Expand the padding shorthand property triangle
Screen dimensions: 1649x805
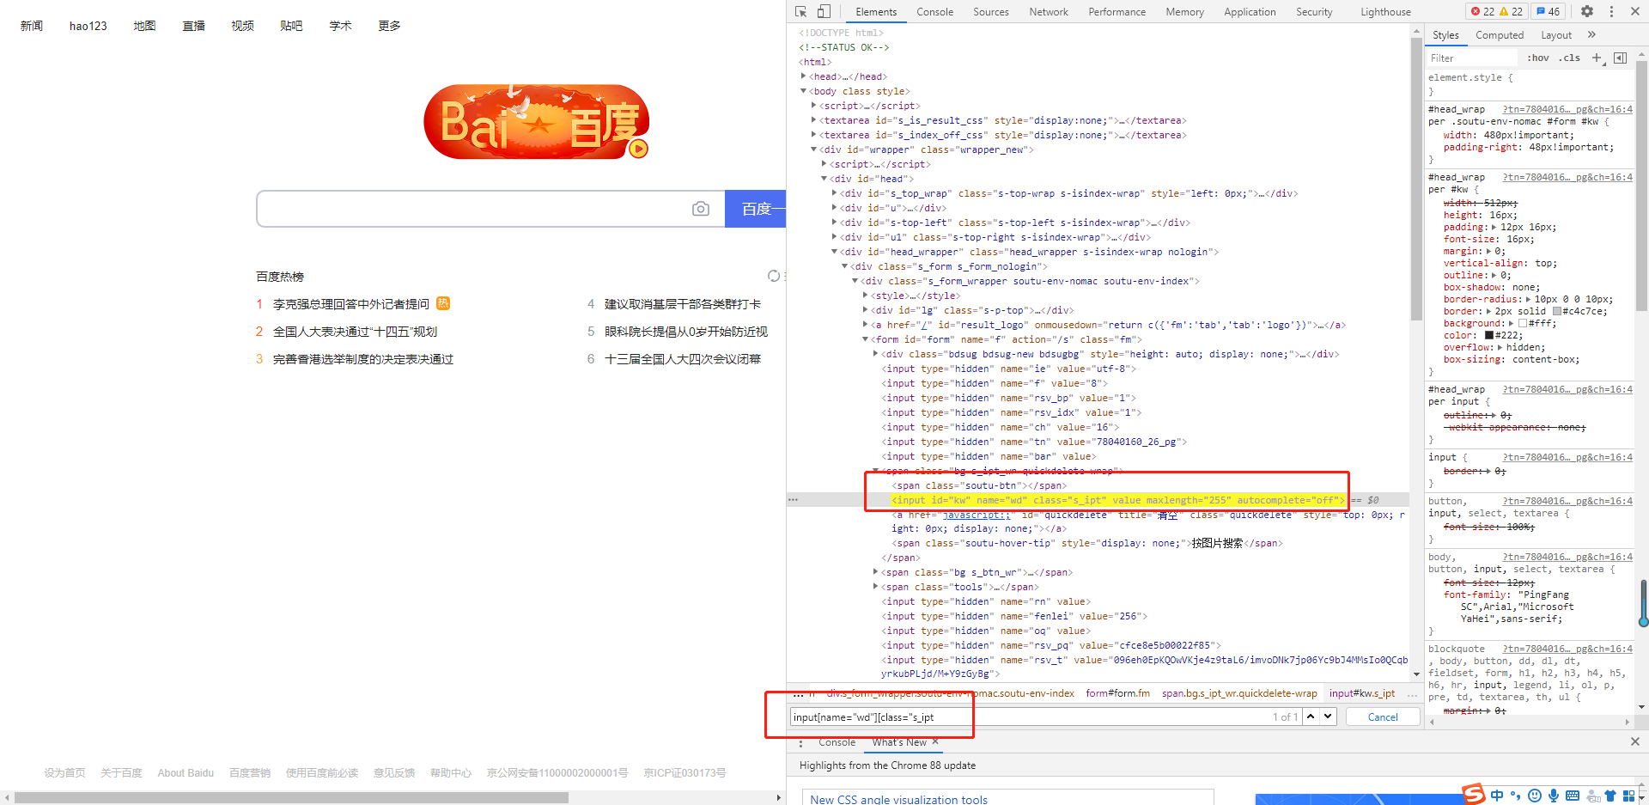(x=1494, y=228)
